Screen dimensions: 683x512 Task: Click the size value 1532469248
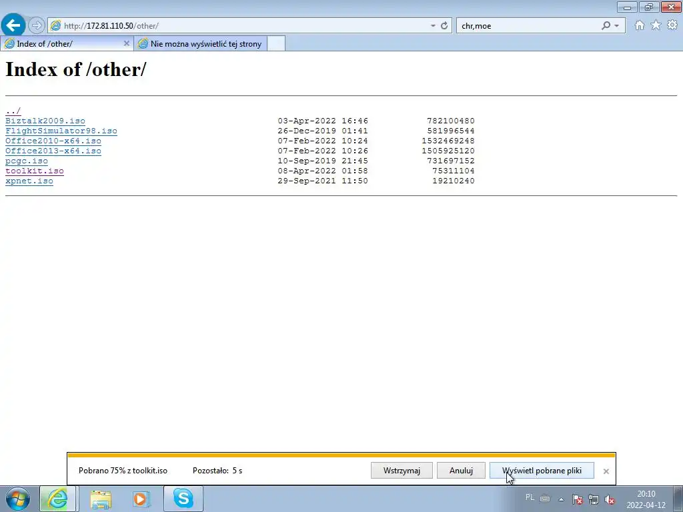tap(448, 141)
